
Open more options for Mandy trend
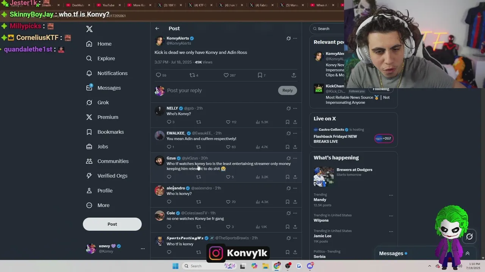pyautogui.click(x=391, y=195)
